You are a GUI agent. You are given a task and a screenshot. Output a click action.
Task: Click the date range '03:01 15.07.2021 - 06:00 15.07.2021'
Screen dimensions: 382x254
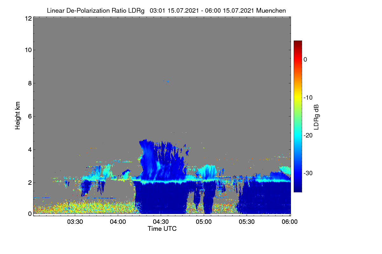[202, 11]
